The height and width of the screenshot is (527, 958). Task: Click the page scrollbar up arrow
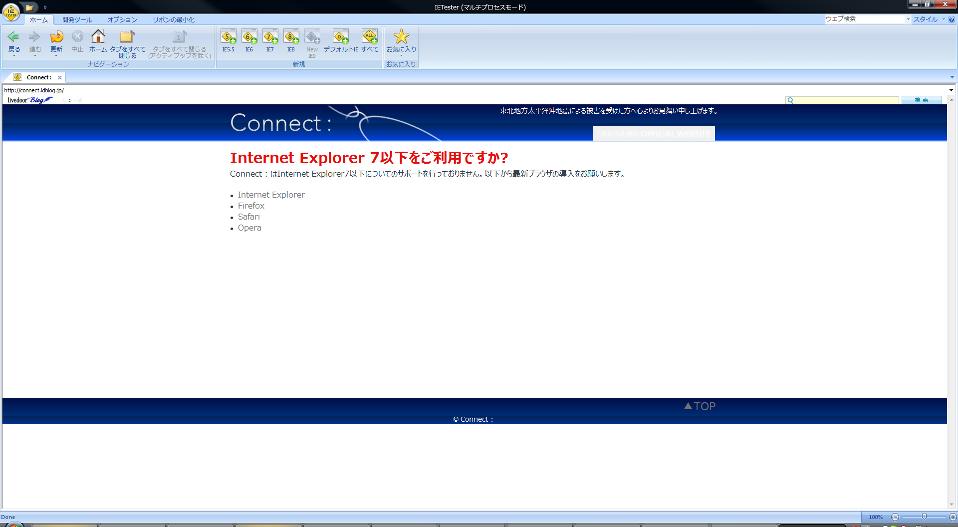952,100
